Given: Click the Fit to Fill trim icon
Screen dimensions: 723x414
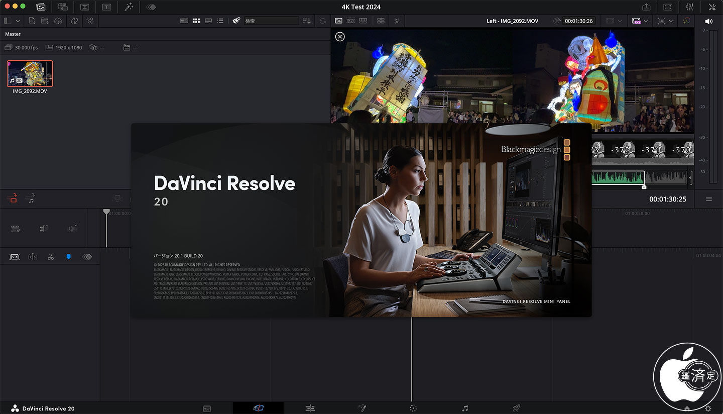Looking at the screenshot, I should [15, 257].
